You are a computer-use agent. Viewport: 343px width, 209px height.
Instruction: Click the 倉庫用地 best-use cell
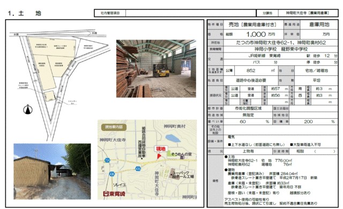[319, 25]
